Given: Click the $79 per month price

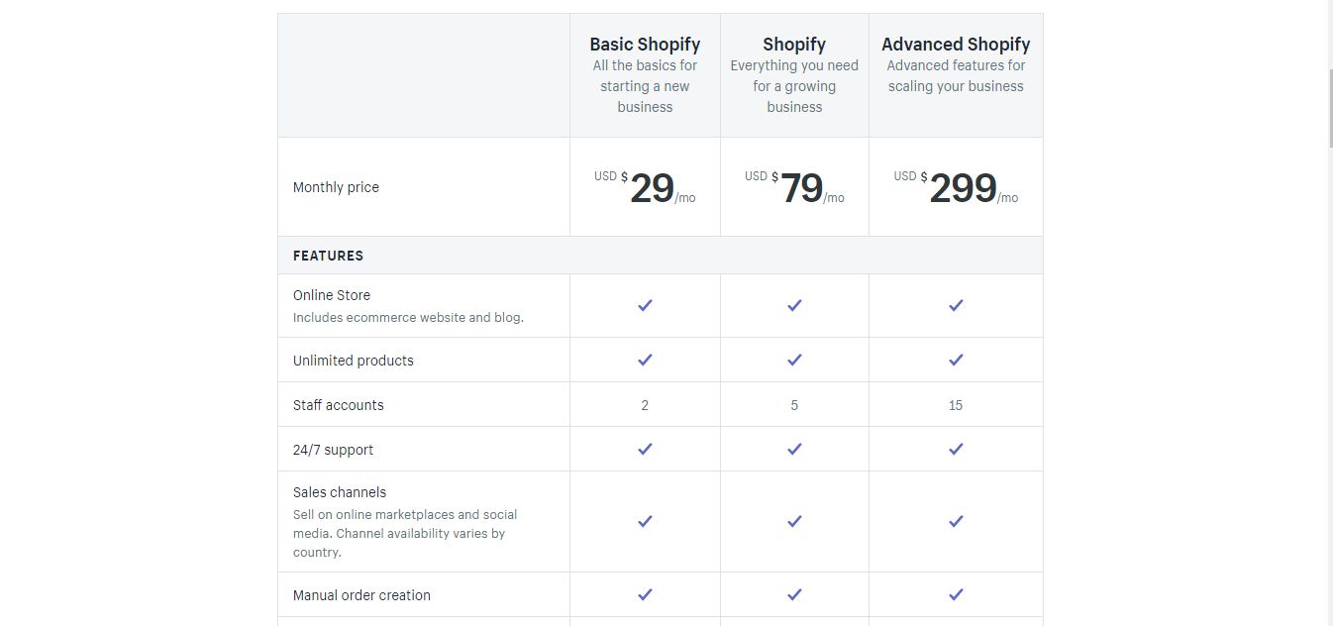Looking at the screenshot, I should coord(794,187).
